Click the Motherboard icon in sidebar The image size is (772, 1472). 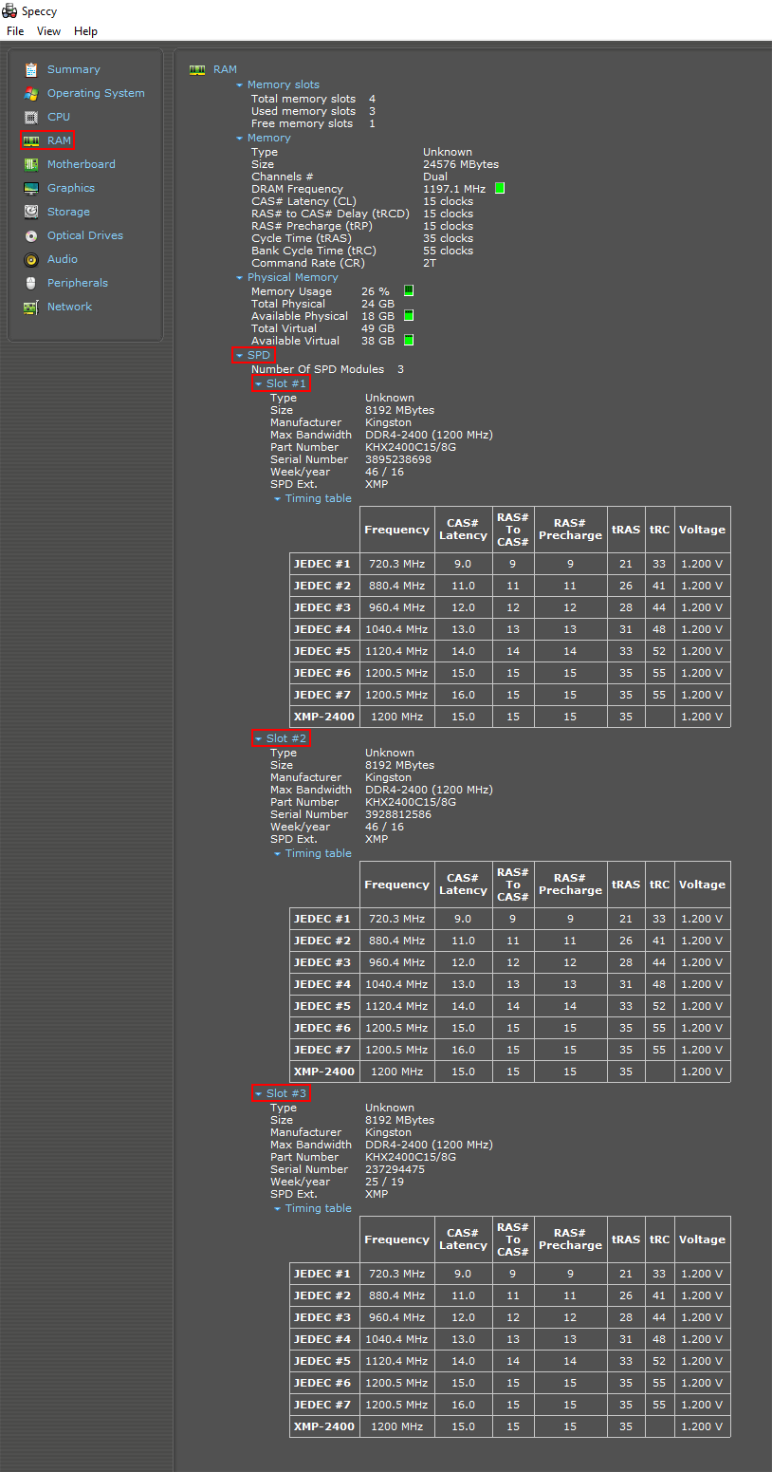click(31, 164)
